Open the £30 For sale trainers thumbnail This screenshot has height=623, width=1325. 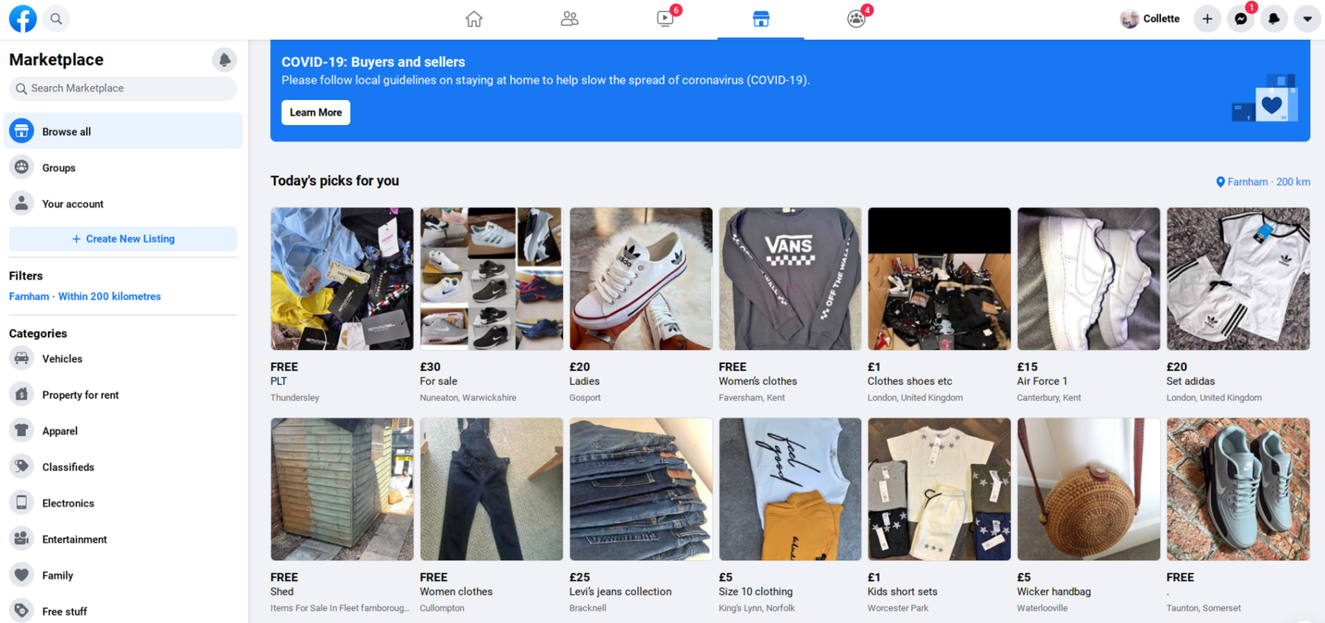click(x=491, y=279)
